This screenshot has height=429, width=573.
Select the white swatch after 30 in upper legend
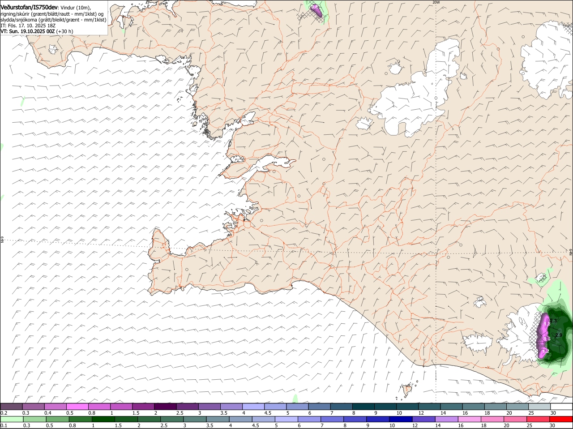(561, 407)
